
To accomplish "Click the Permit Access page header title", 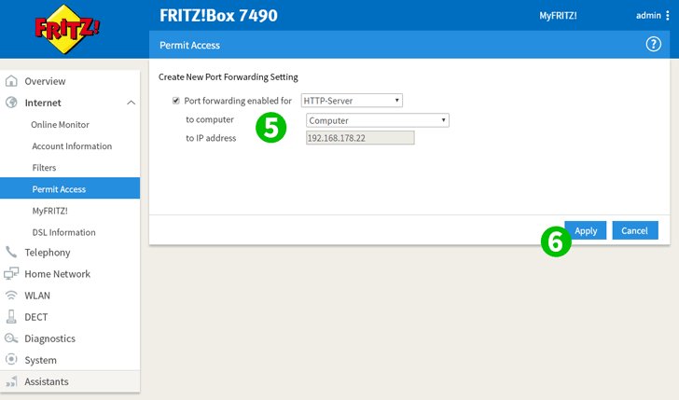I will tap(189, 45).
